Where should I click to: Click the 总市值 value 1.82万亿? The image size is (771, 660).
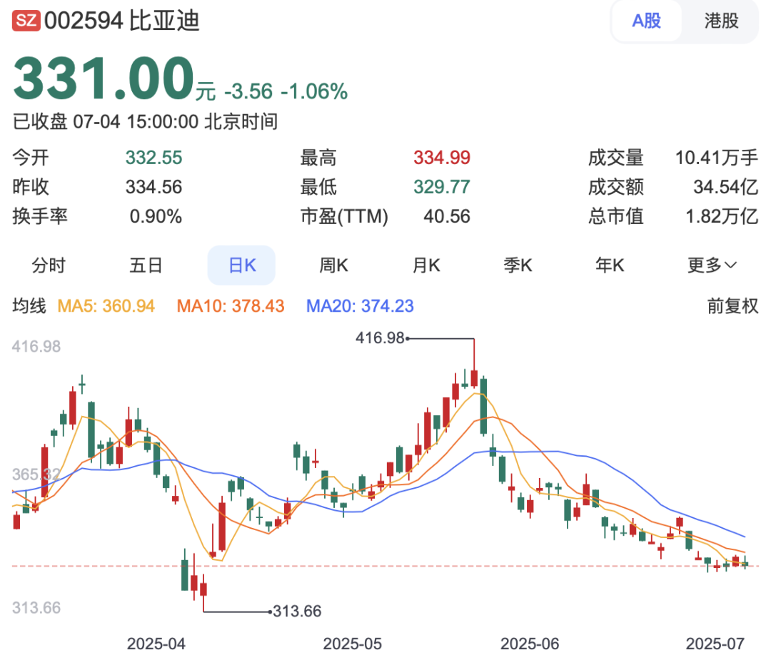(x=722, y=217)
